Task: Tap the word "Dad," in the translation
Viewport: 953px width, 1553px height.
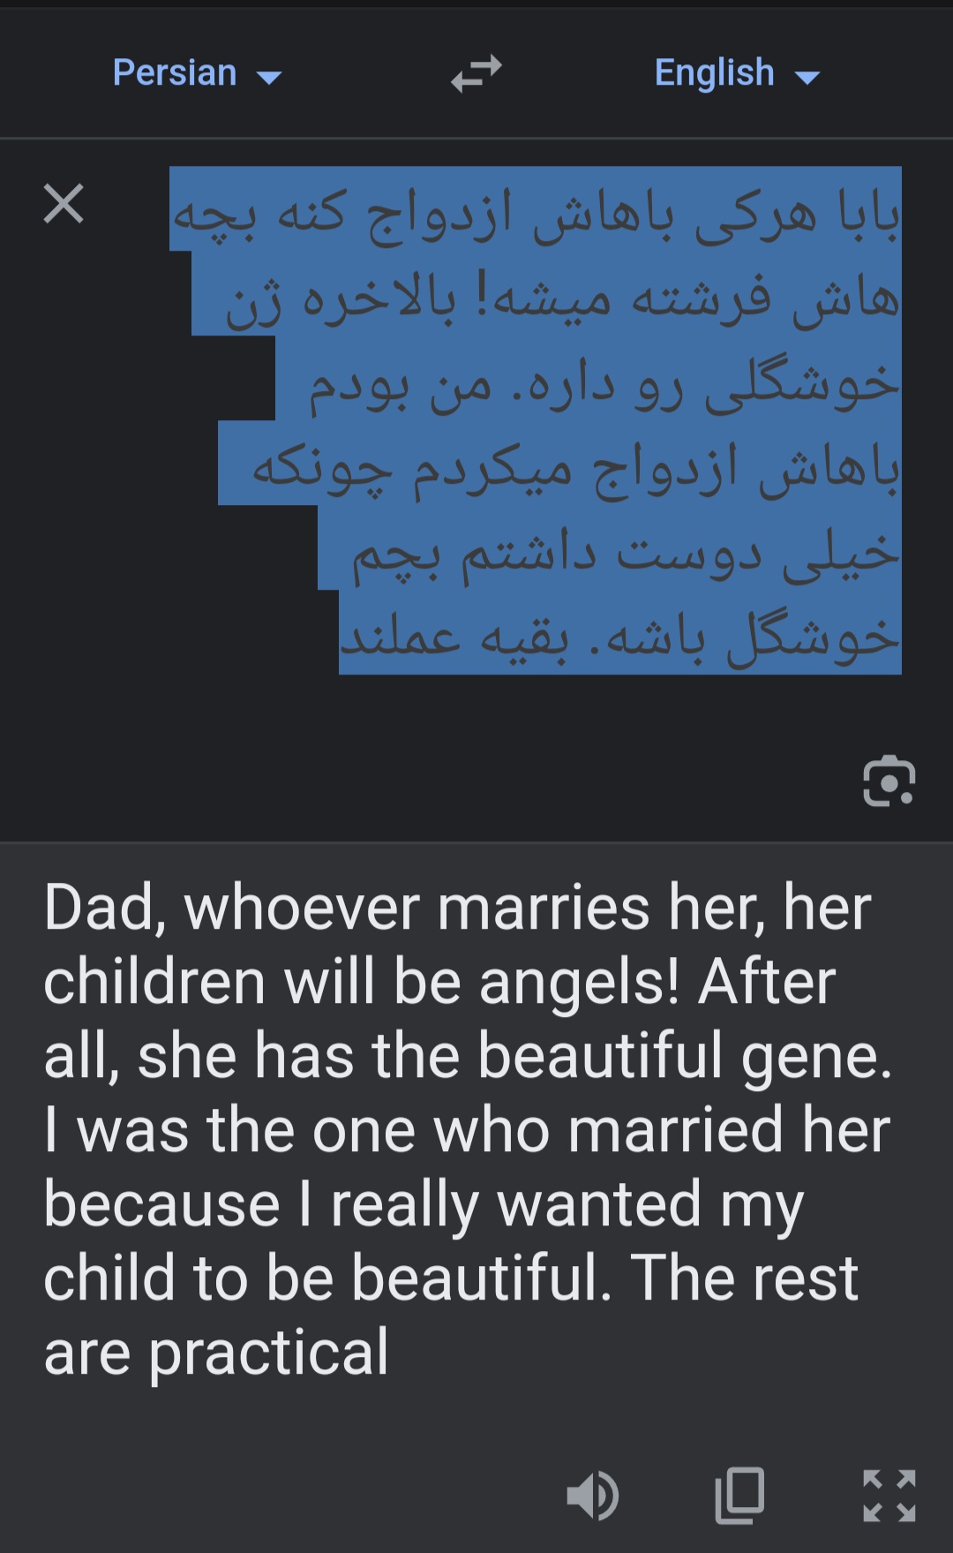Action: click(105, 908)
